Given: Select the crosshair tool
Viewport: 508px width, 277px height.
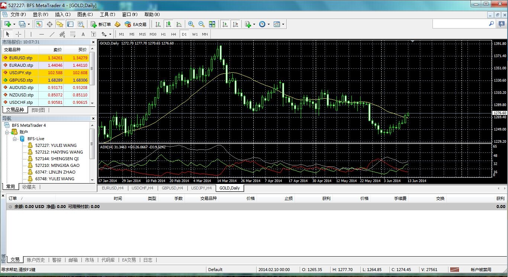Looking at the screenshot, I should (x=18, y=34).
